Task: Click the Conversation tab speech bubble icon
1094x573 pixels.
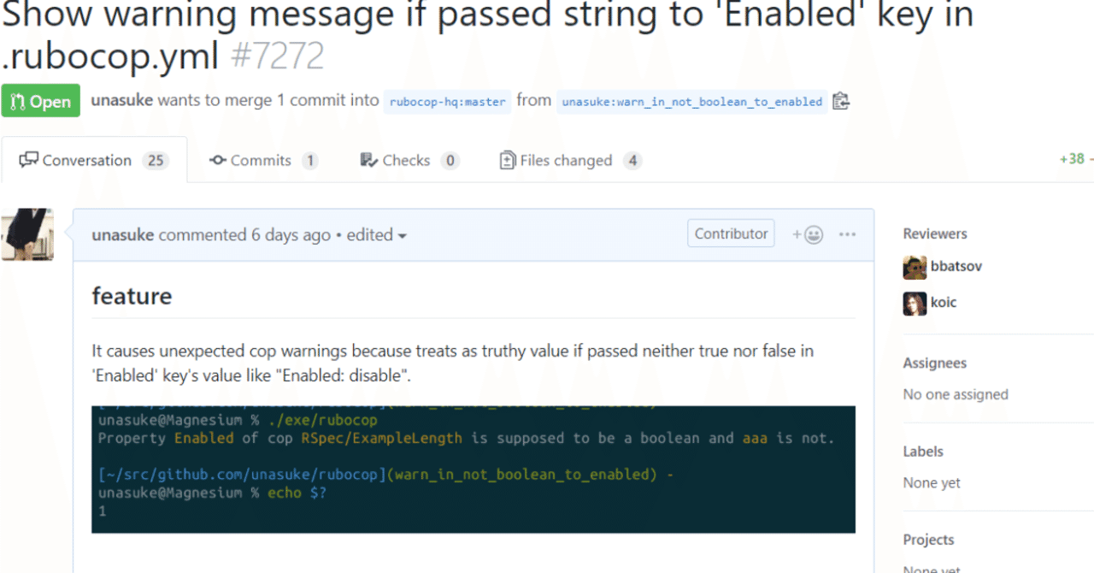Action: click(29, 160)
